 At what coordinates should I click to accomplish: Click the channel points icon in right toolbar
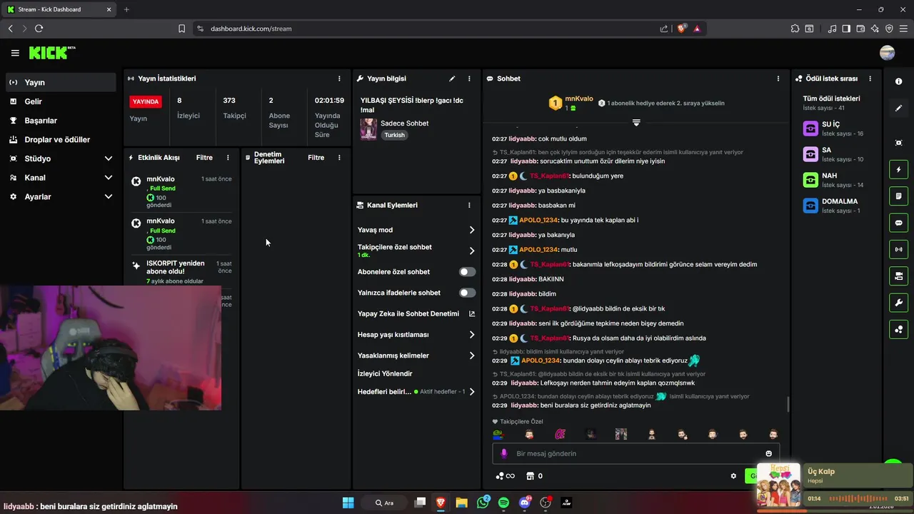898,329
